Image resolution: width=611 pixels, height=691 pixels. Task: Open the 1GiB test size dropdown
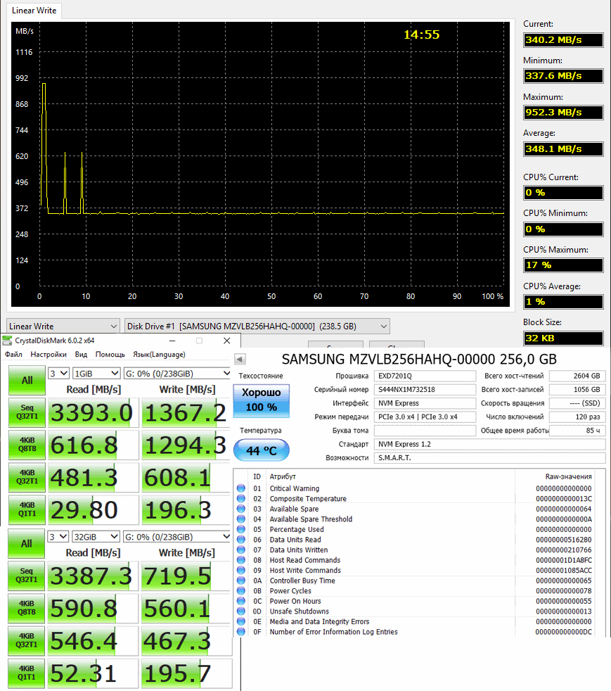click(x=96, y=373)
